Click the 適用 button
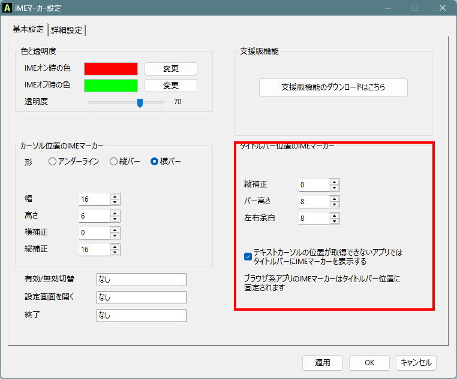Image resolution: width=457 pixels, height=379 pixels. click(x=323, y=363)
